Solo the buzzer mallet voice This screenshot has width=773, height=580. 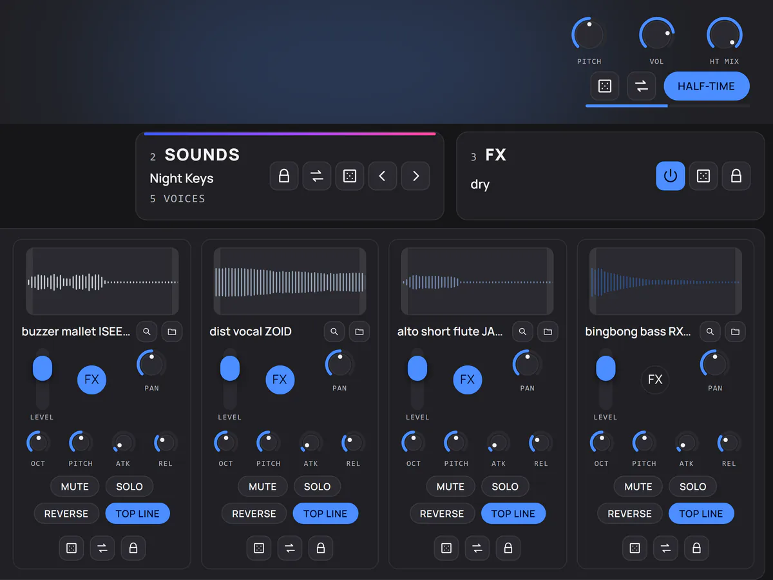pyautogui.click(x=129, y=487)
